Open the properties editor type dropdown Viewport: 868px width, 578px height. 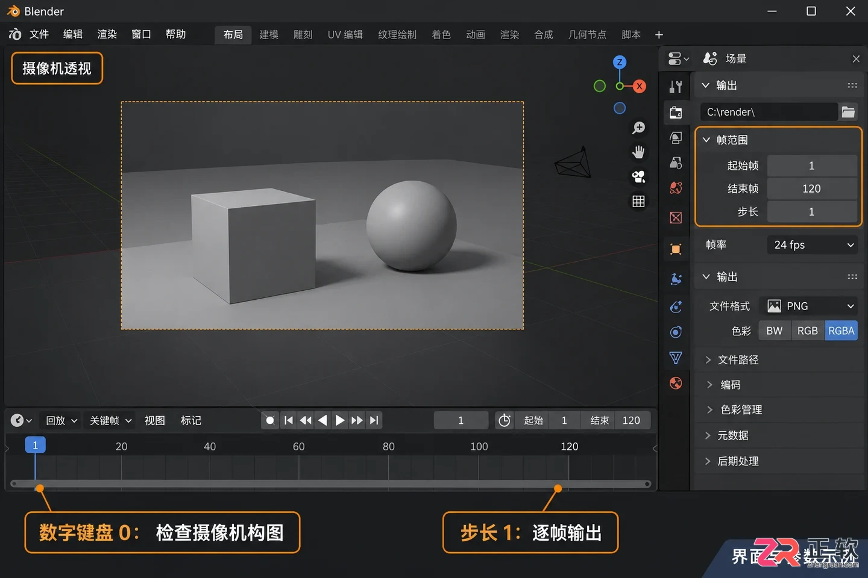[x=678, y=58]
